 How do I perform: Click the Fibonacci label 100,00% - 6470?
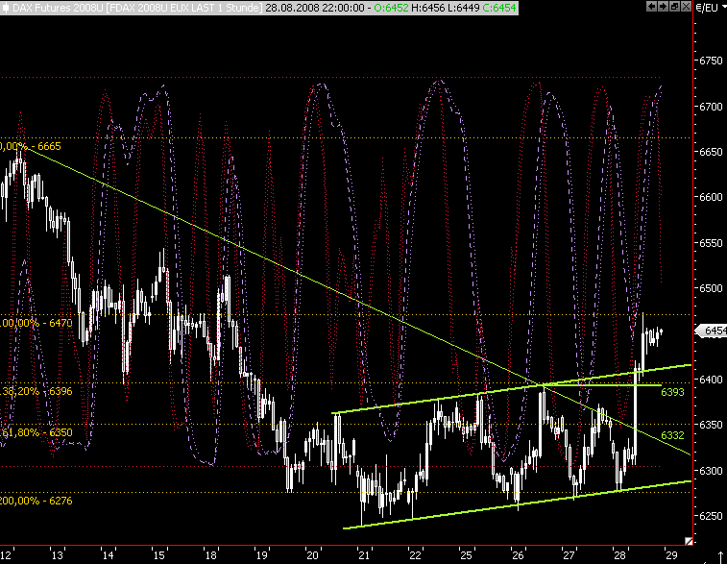[36, 323]
